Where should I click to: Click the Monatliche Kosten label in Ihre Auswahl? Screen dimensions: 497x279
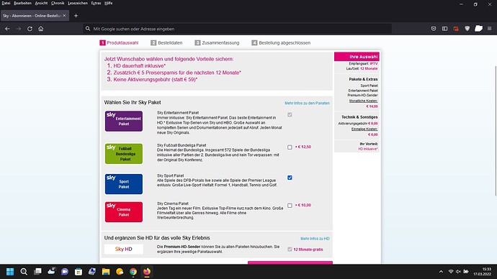tap(363, 101)
